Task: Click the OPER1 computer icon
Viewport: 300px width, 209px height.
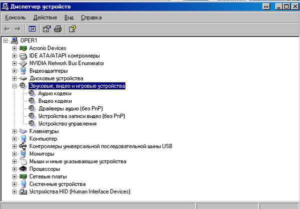Action: pyautogui.click(x=14, y=40)
